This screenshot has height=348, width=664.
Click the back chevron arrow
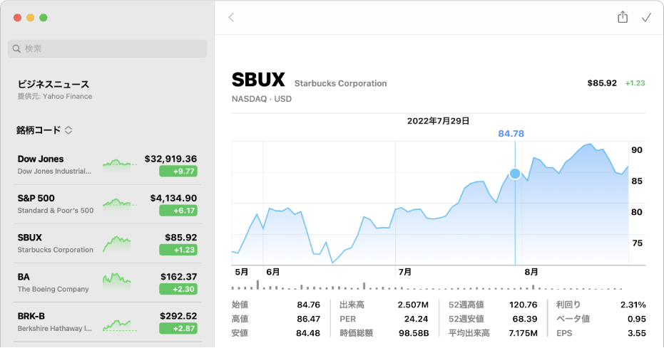click(231, 18)
